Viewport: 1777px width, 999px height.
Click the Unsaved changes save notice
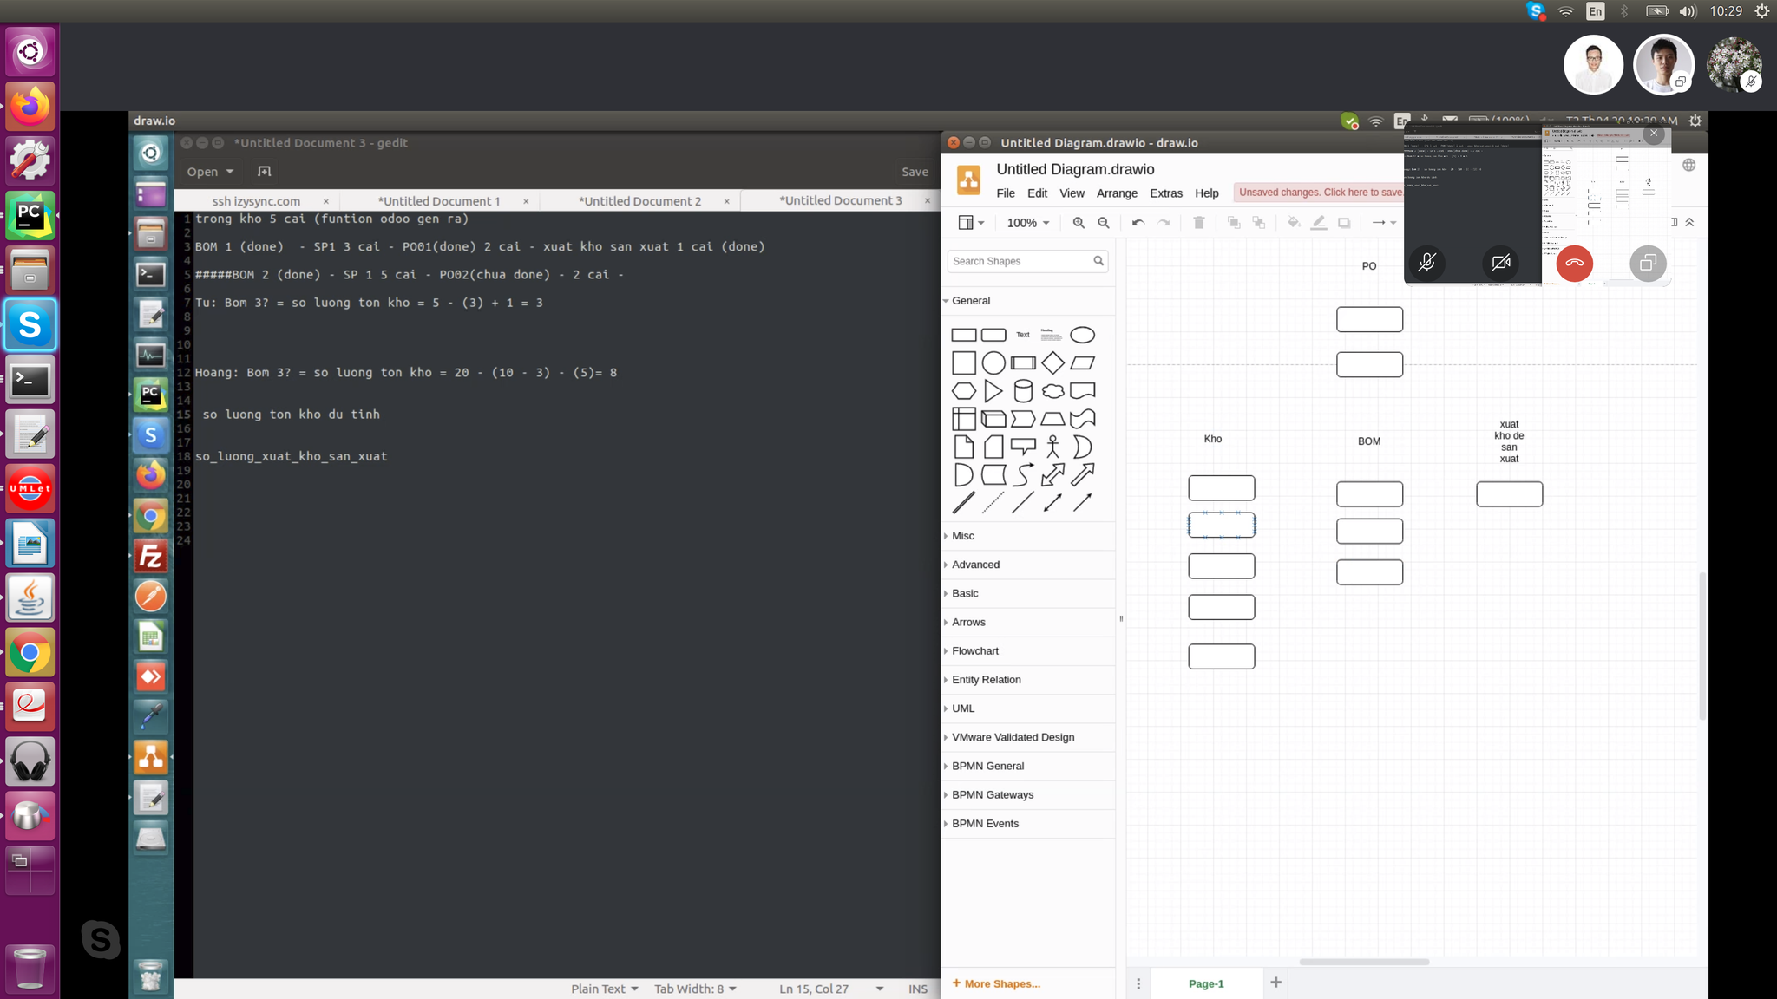pos(1319,193)
